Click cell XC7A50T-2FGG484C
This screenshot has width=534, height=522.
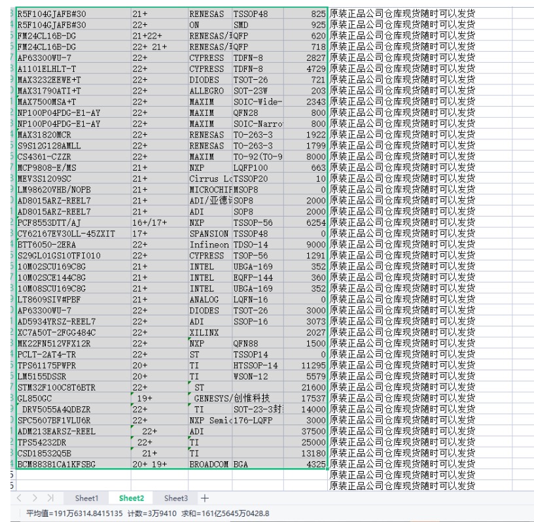73,332
